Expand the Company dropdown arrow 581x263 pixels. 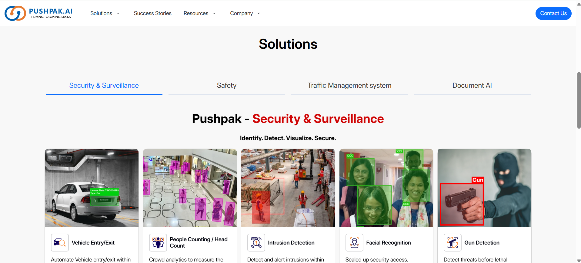click(259, 13)
